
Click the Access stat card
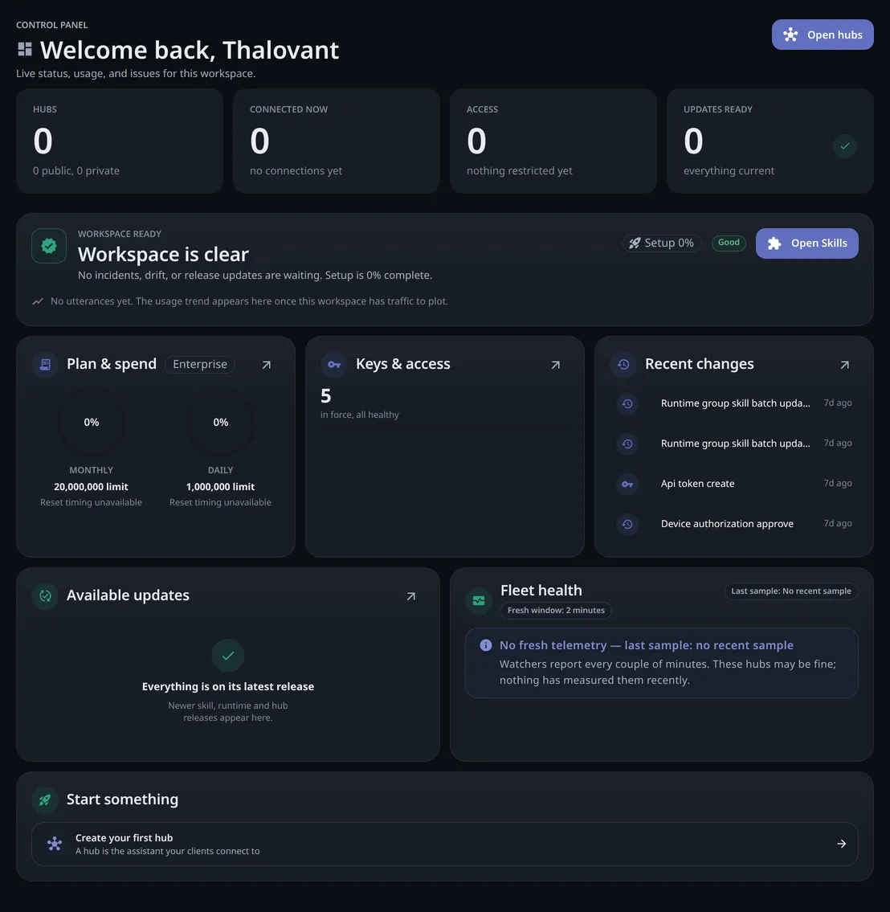tap(553, 141)
